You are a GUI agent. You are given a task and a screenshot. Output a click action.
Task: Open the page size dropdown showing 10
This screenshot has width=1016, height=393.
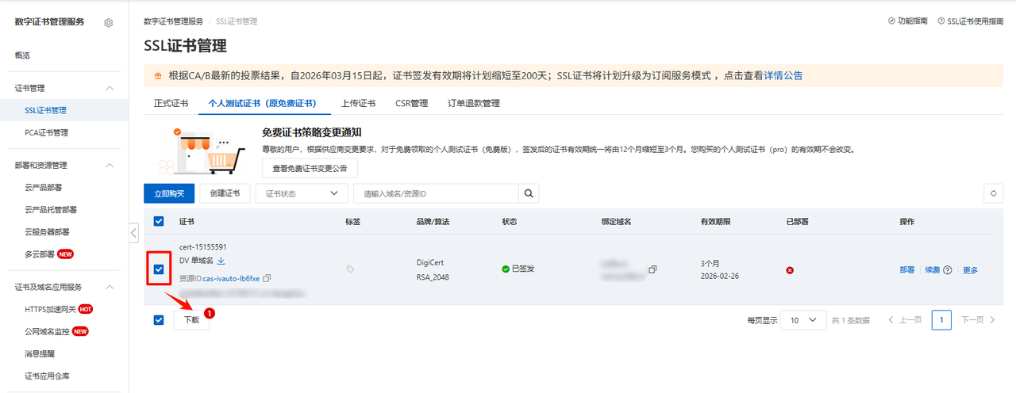[802, 320]
